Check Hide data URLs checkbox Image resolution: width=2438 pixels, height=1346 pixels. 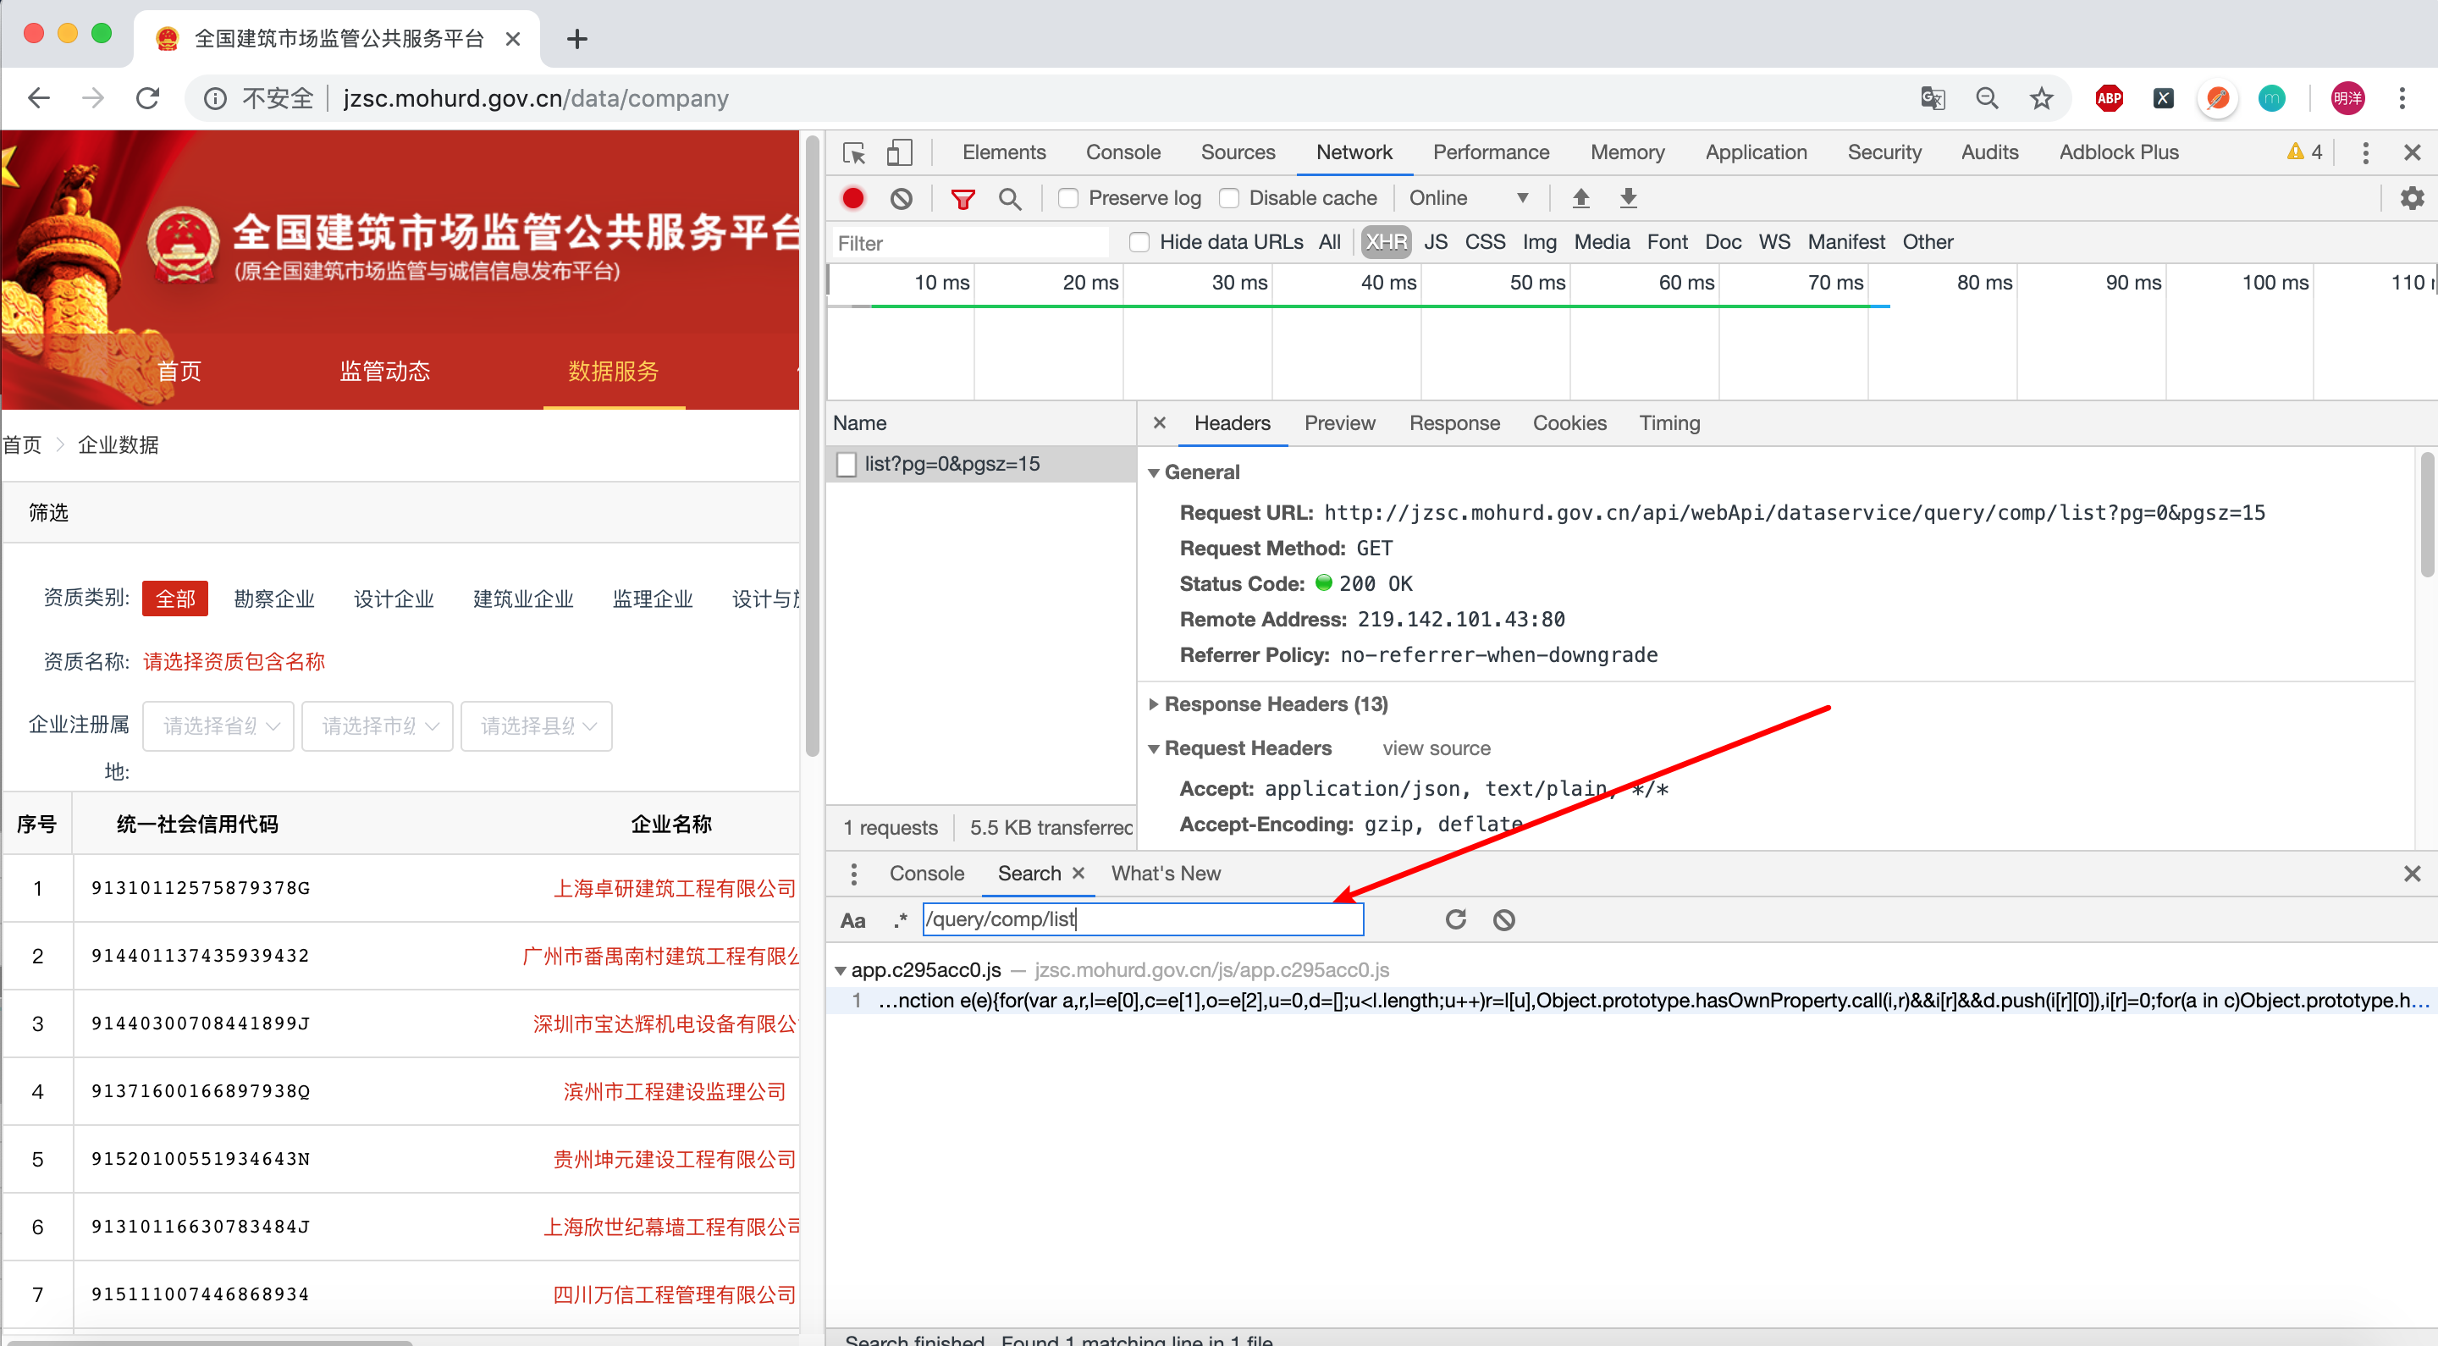[1139, 243]
